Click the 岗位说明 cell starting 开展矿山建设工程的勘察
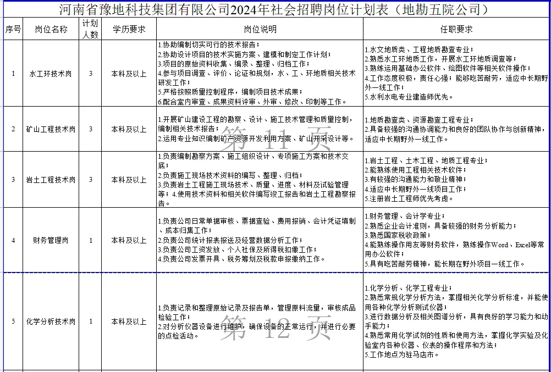Screen dimensions: 551x372 pos(260,129)
